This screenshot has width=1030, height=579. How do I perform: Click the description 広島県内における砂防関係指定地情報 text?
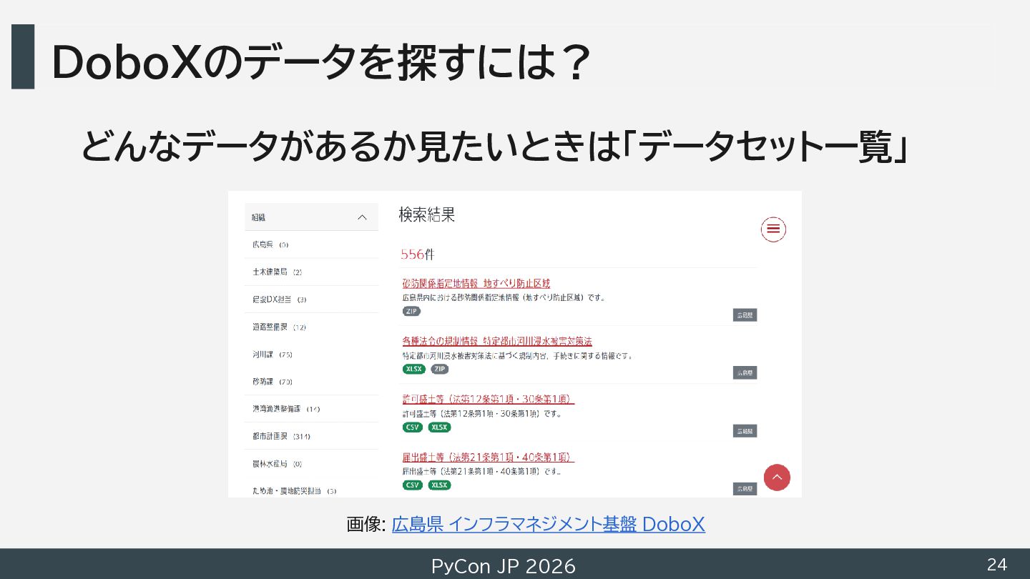click(504, 297)
